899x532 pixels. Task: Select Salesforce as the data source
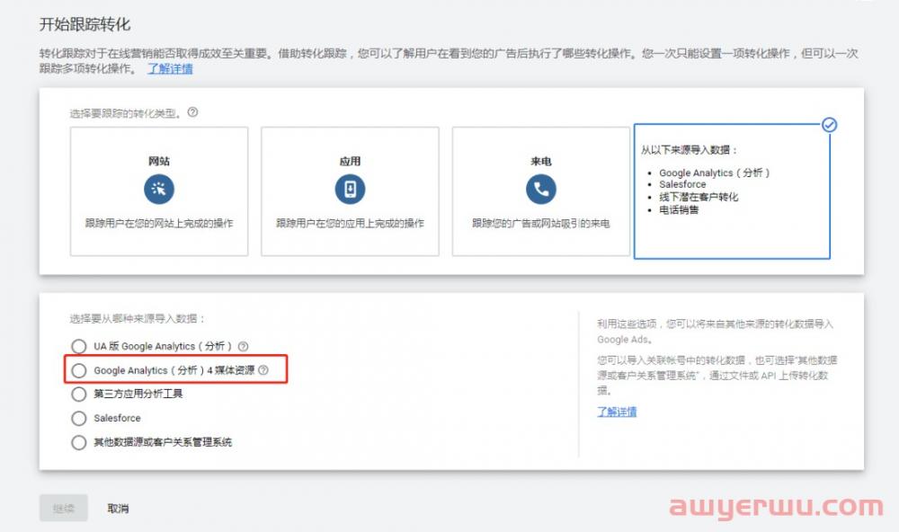79,418
